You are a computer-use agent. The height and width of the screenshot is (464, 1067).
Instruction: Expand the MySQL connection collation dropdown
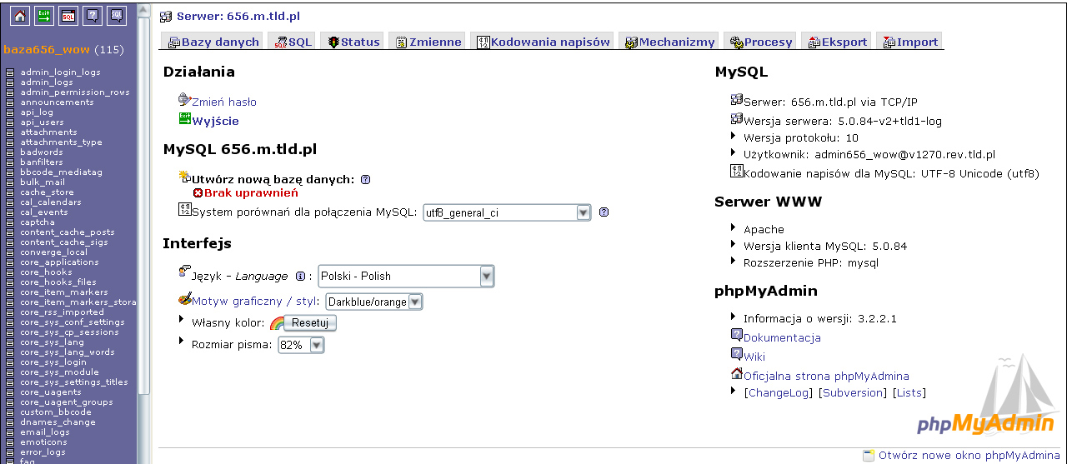[x=584, y=212]
